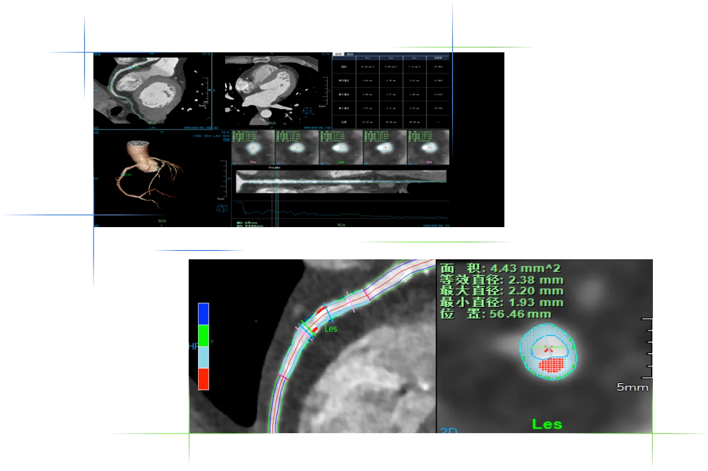This screenshot has width=708, height=471.
Task: Click the green RCA label in curved view
Action: (152, 123)
